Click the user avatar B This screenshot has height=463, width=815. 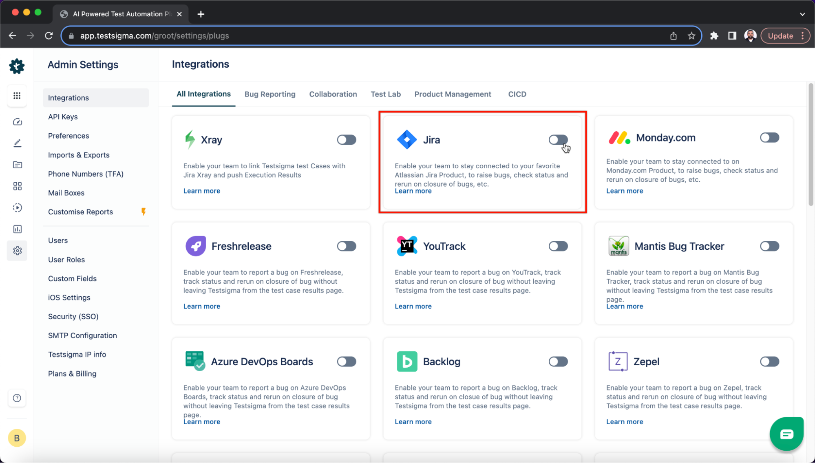[x=17, y=438]
